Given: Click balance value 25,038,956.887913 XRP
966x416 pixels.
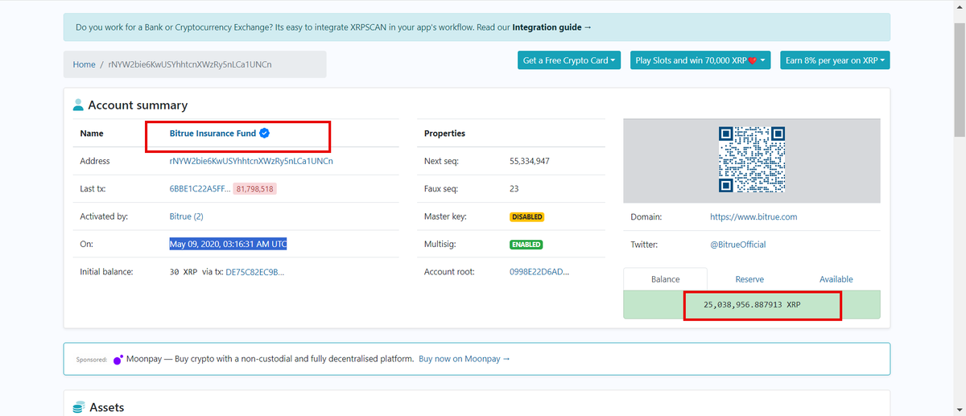Looking at the screenshot, I should point(752,306).
